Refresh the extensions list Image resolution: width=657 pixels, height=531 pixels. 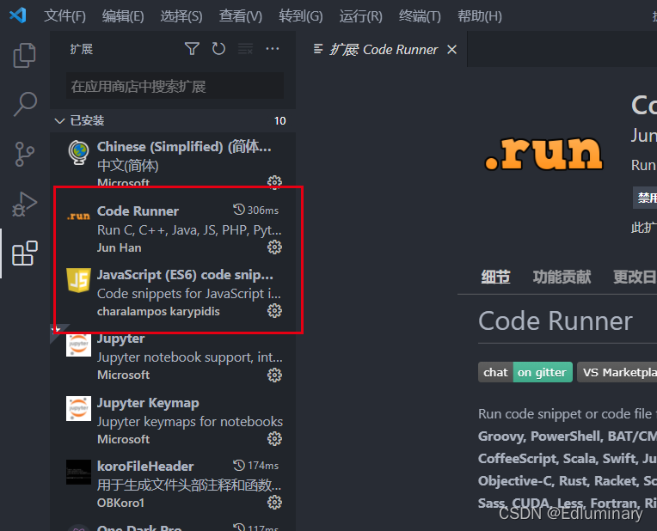coord(218,49)
